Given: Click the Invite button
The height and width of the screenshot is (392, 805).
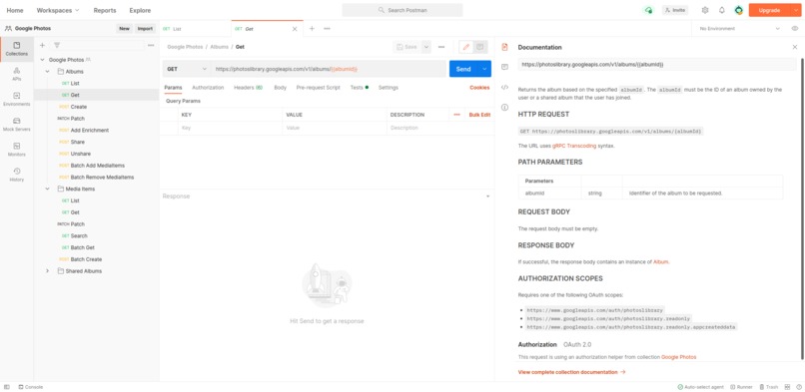Looking at the screenshot, I should tap(675, 10).
